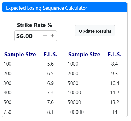The height and width of the screenshot is (121, 131).
Task: Select the sample size 1000 cell
Action: [x=73, y=64]
